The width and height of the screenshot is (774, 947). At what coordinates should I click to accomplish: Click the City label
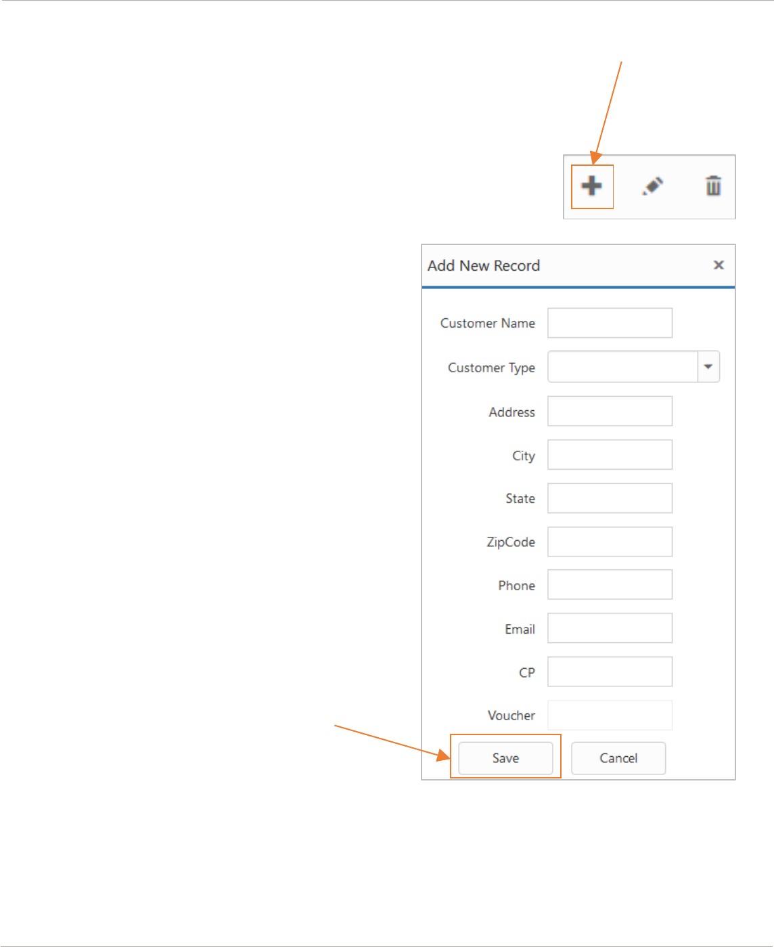523,456
